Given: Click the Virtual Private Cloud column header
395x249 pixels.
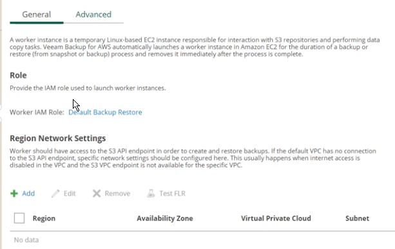Looking at the screenshot, I should tap(276, 218).
